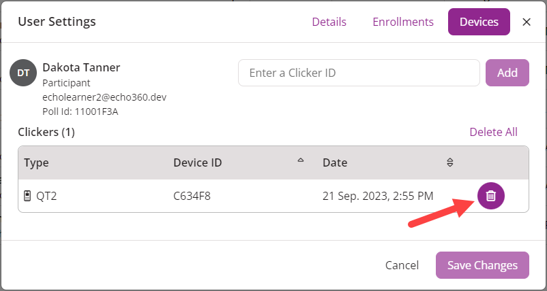Click the Cancel button

pyautogui.click(x=402, y=265)
